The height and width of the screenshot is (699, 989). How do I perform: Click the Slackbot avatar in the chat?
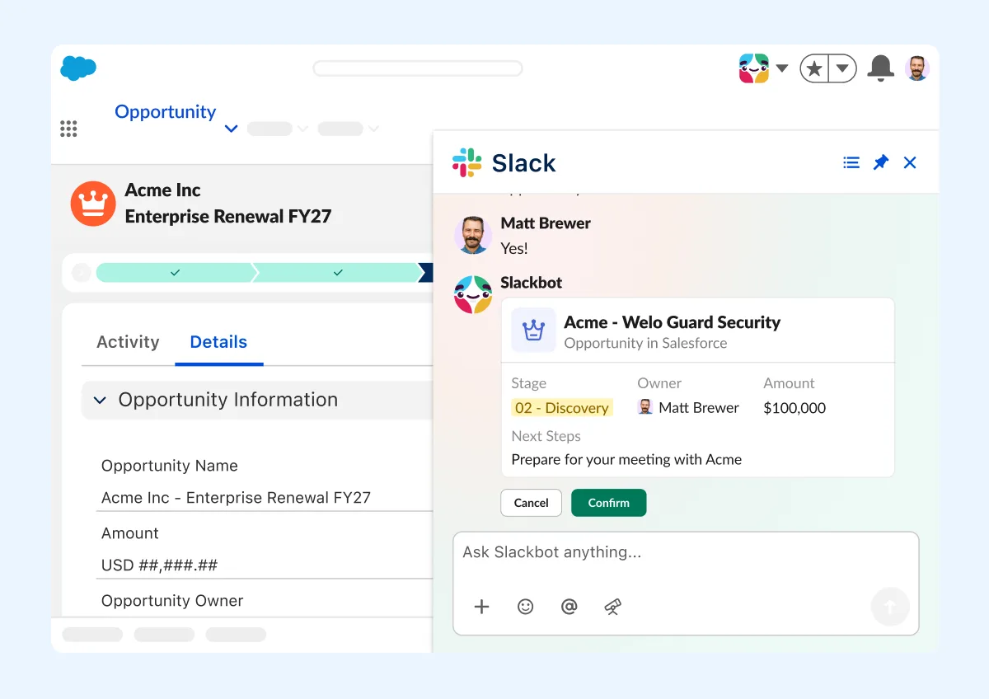(x=473, y=294)
